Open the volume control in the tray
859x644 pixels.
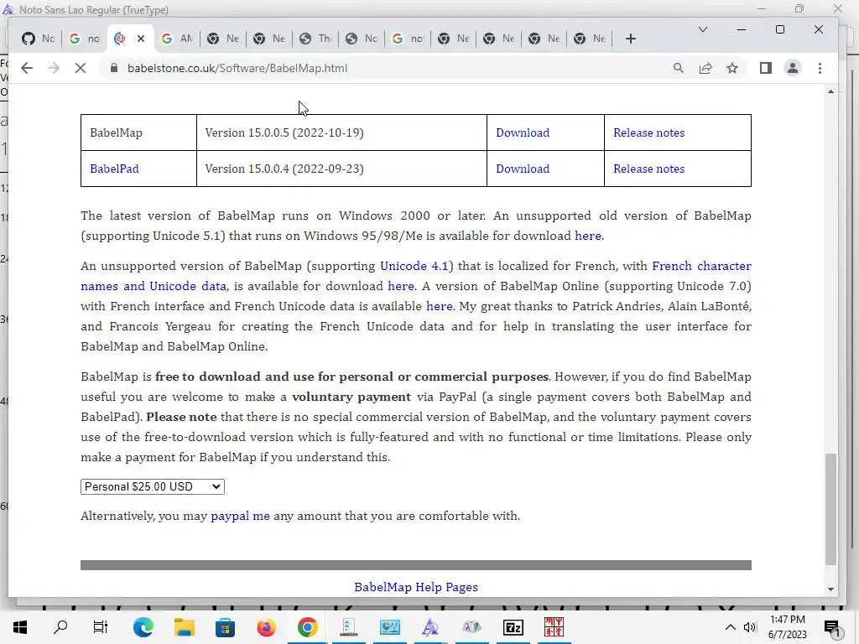(x=750, y=627)
